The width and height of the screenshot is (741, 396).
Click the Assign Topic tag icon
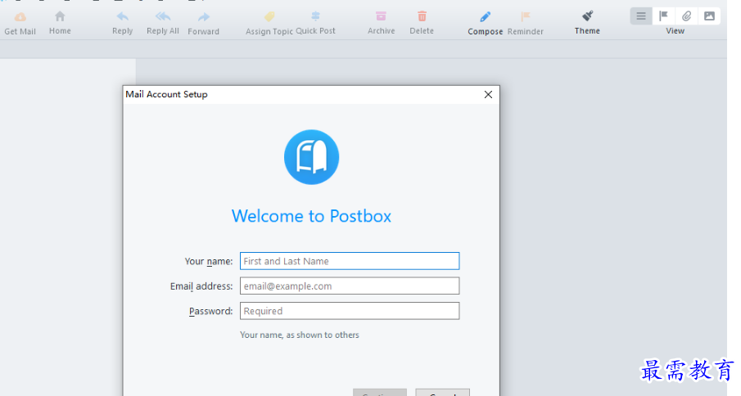pyautogui.click(x=269, y=17)
